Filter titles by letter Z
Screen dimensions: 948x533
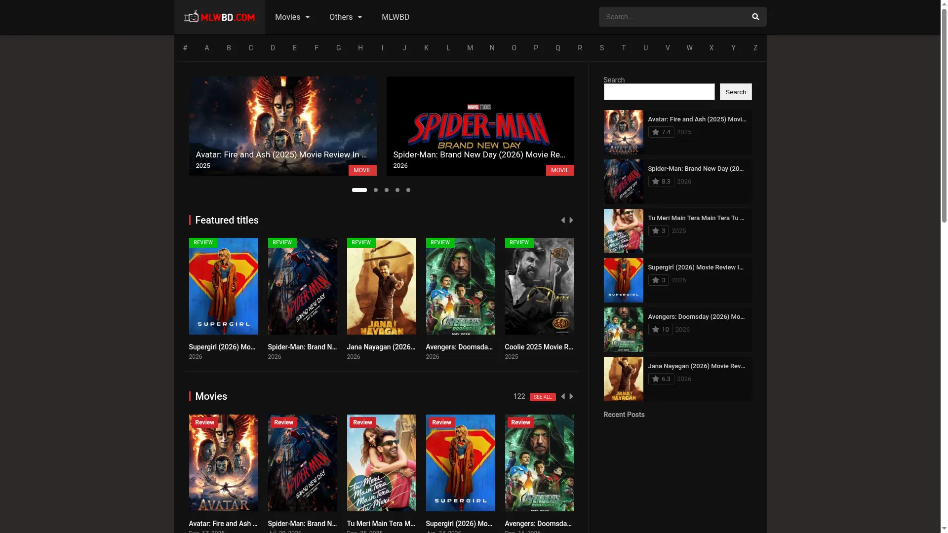755,48
